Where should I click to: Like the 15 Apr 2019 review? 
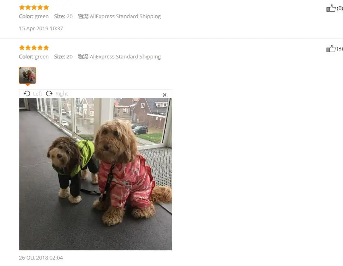point(331,8)
